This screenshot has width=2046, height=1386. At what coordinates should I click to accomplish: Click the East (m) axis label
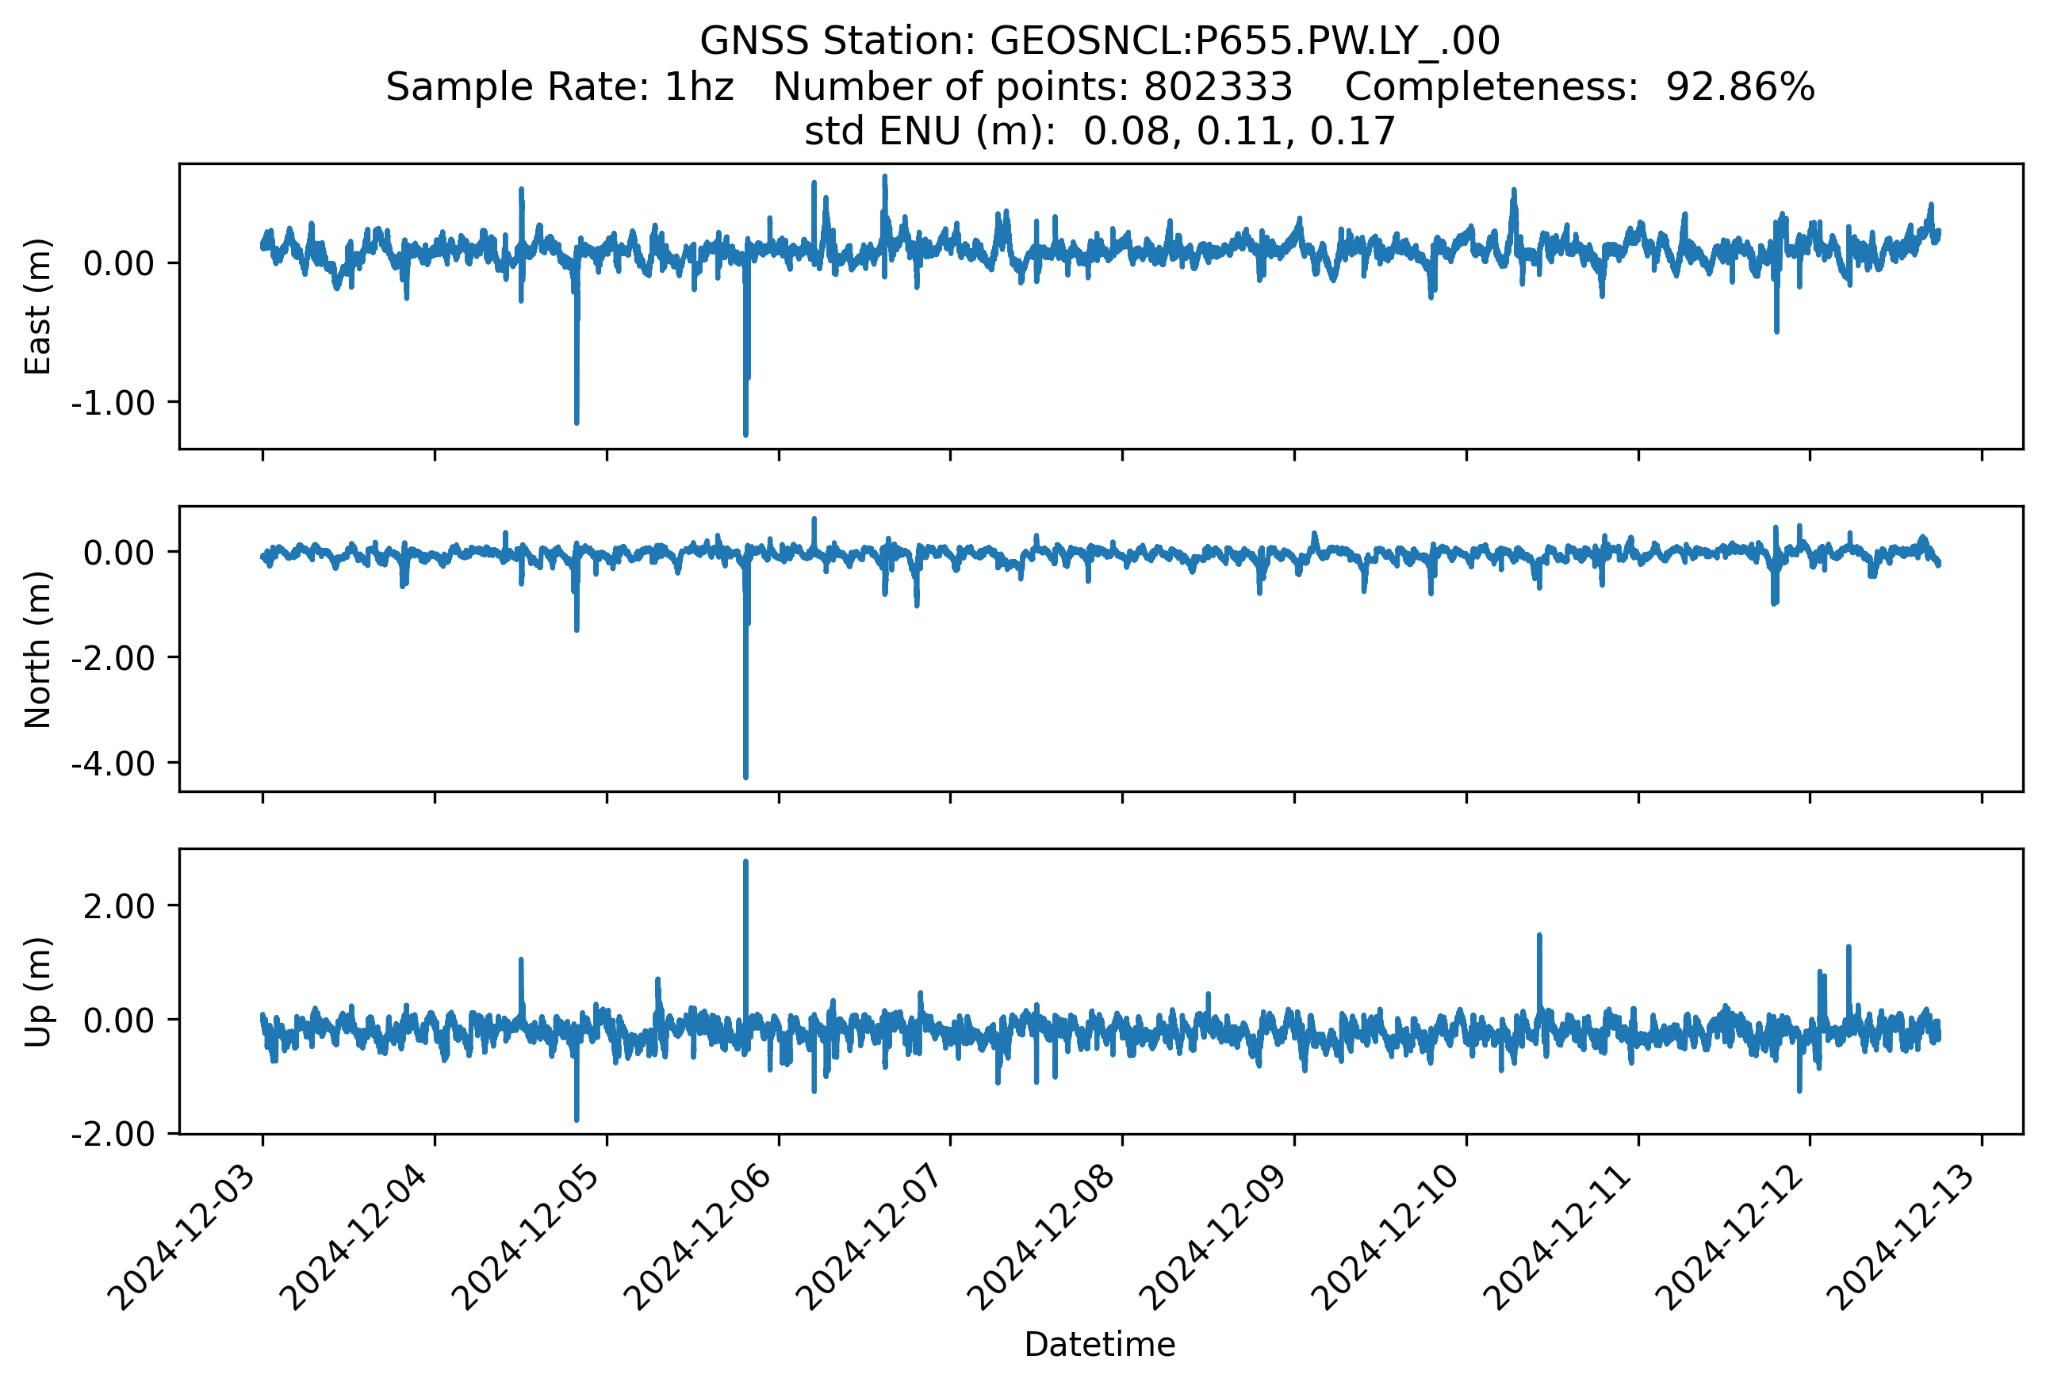(38, 306)
